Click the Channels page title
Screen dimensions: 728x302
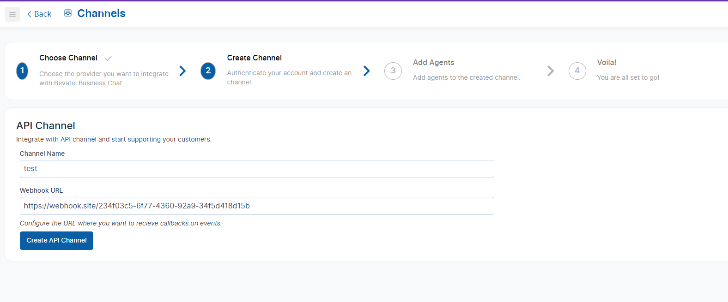pyautogui.click(x=101, y=14)
